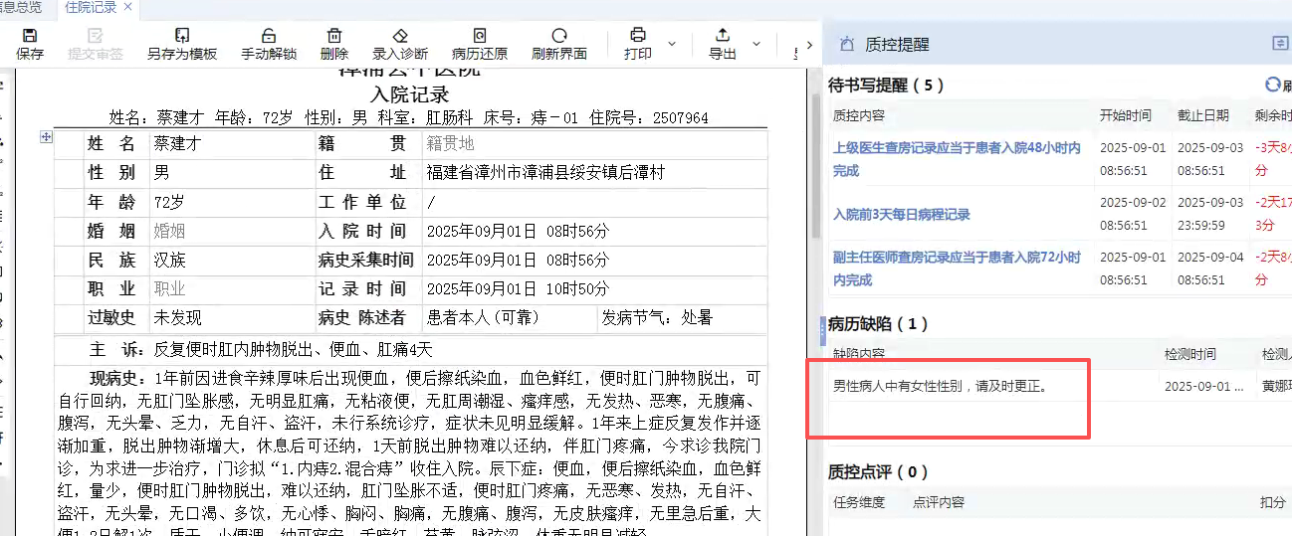The height and width of the screenshot is (536, 1292).
Task: Click the 刷新界面 refresh icon
Action: coord(559,35)
